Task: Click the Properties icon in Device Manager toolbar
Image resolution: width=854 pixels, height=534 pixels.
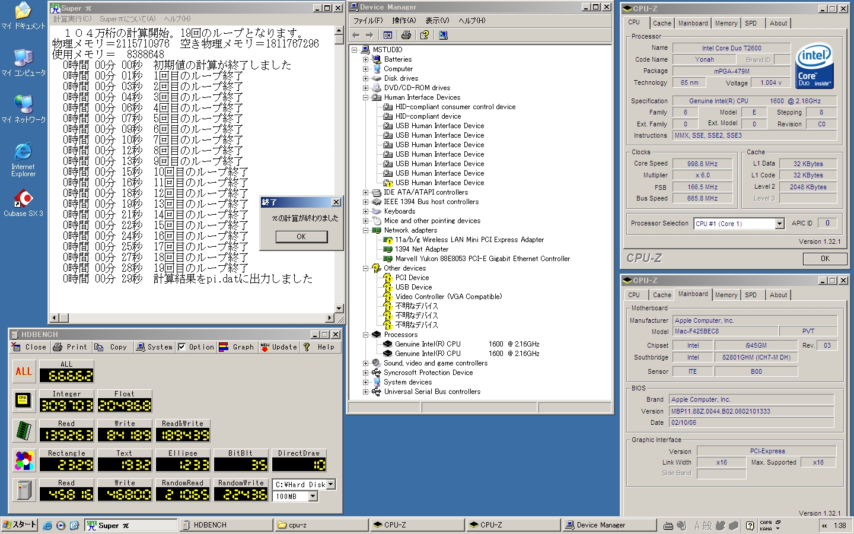Action: pos(425,35)
